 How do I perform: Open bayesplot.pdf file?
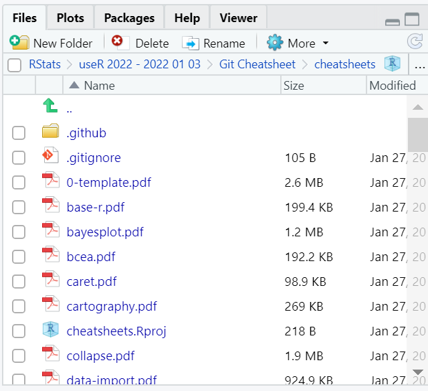[105, 232]
